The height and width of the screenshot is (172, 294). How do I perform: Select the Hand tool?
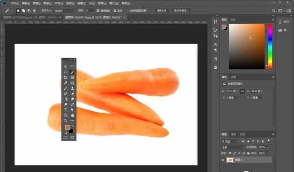coord(72,115)
